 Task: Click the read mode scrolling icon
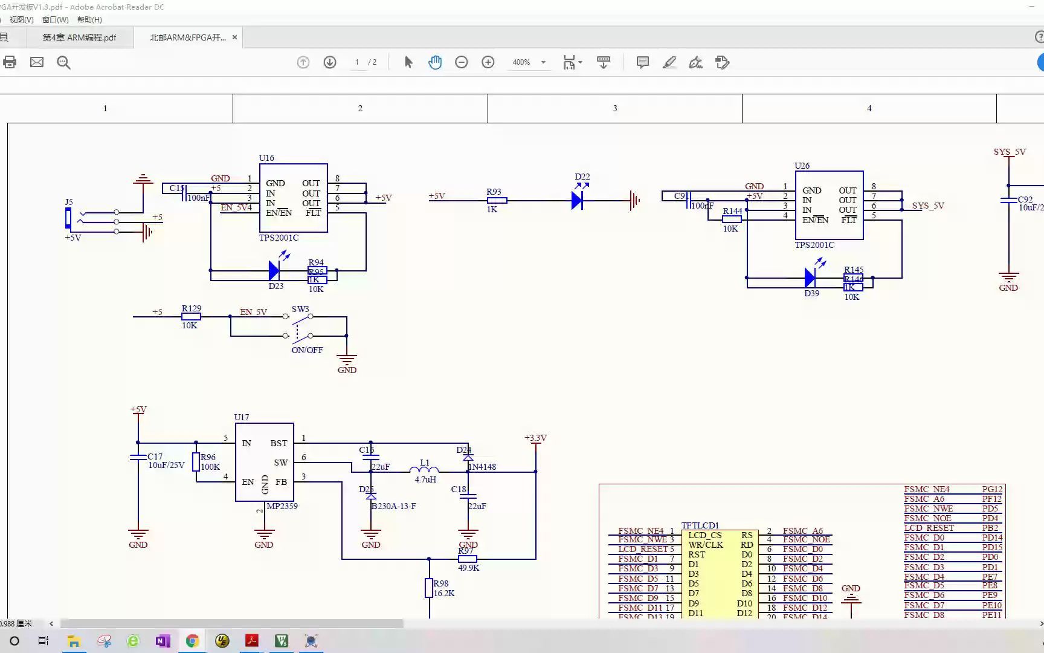point(604,62)
